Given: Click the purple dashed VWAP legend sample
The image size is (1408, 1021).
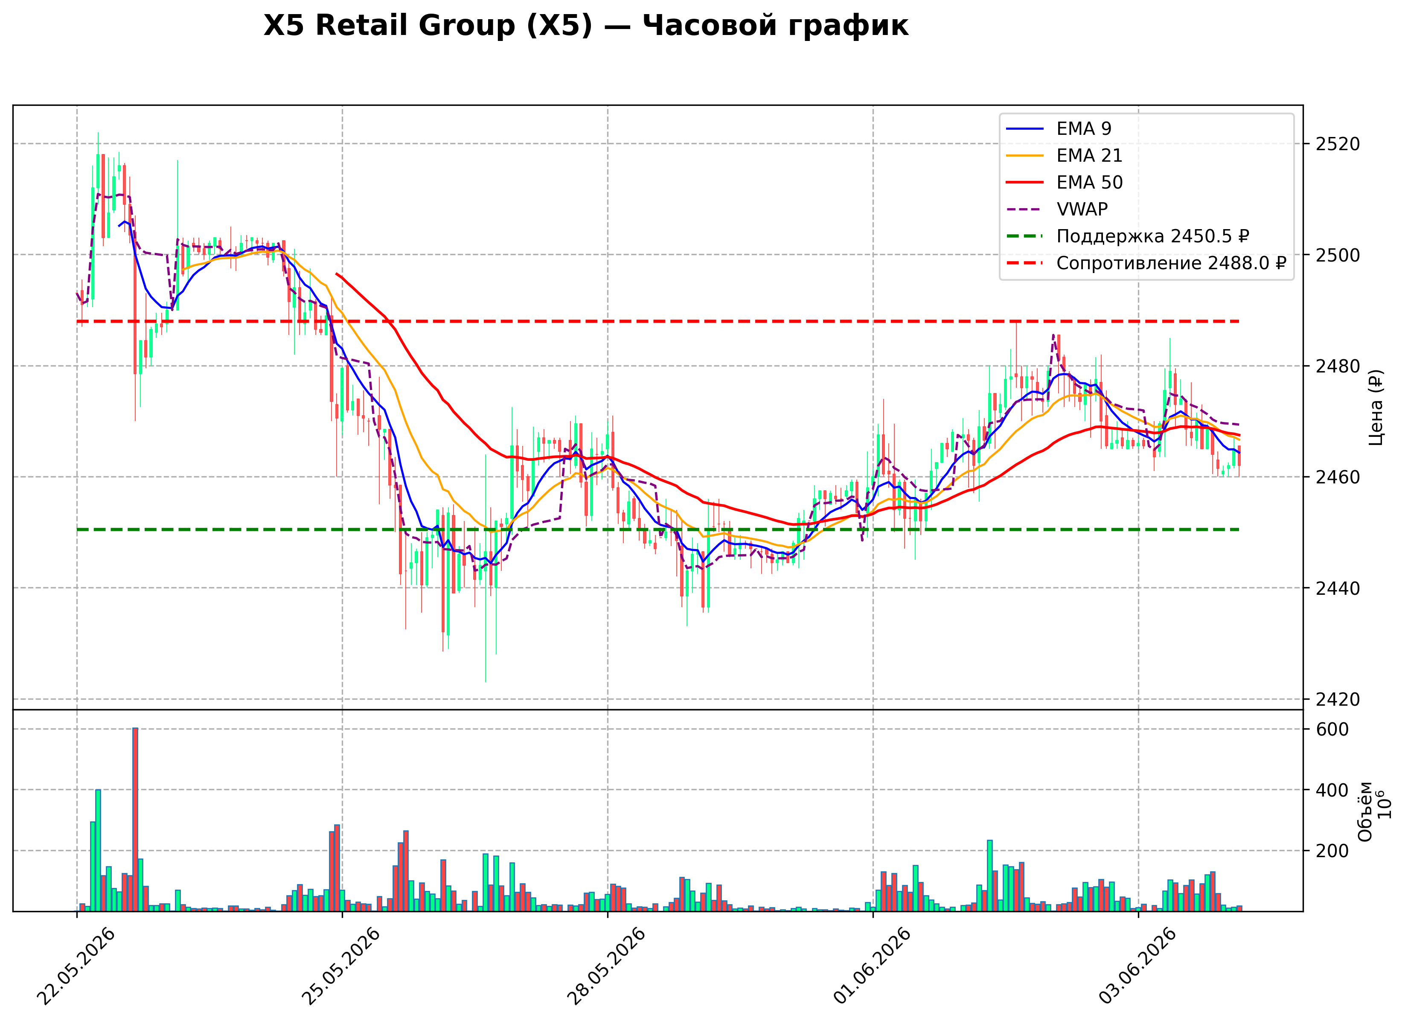Looking at the screenshot, I should click(1025, 209).
